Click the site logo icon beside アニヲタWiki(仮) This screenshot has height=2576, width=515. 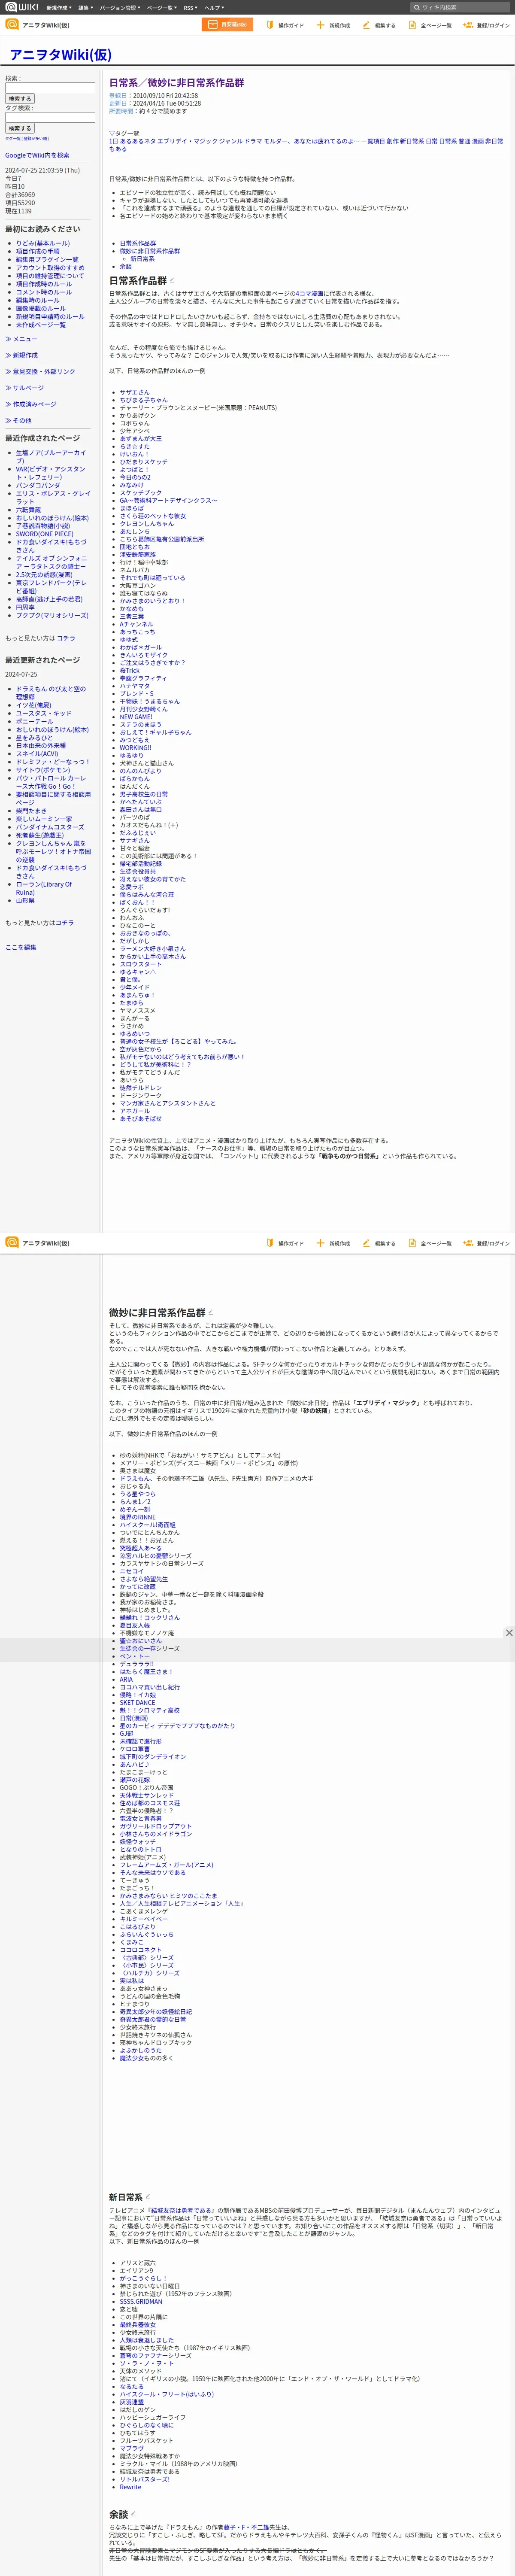[12, 24]
